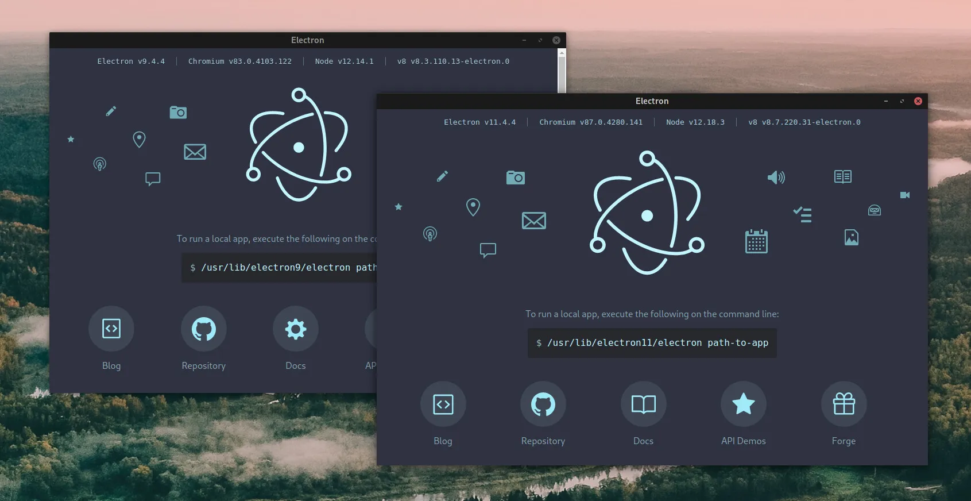971x501 pixels.
Task: Open the Forge gift box icon
Action: [844, 404]
